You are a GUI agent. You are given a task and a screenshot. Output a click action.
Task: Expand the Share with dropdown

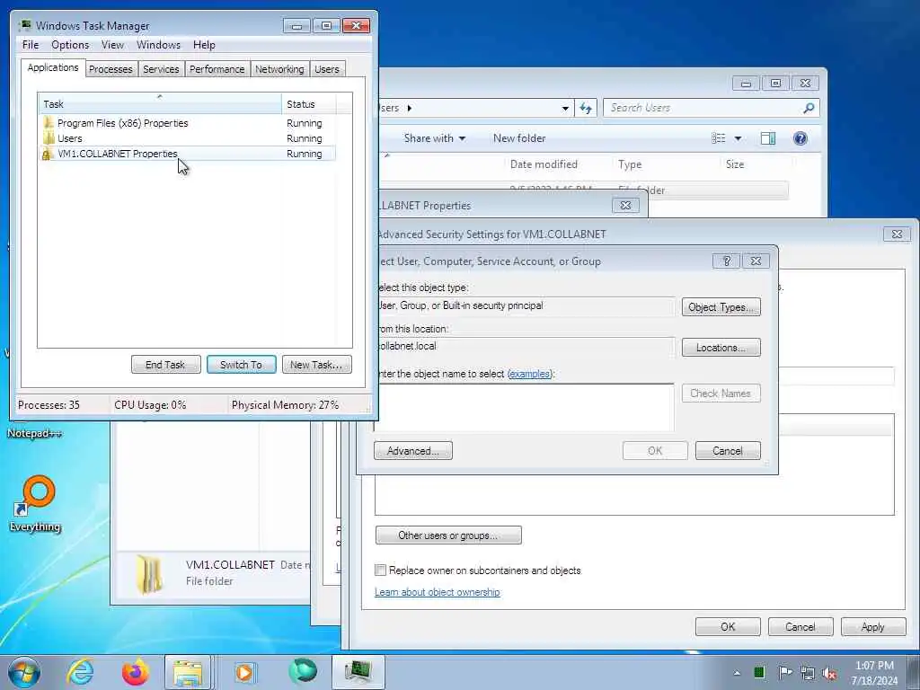pos(434,138)
